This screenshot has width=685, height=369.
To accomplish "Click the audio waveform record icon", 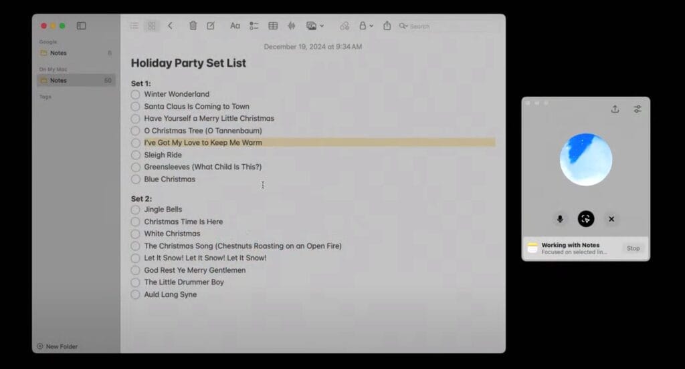I will (x=292, y=26).
